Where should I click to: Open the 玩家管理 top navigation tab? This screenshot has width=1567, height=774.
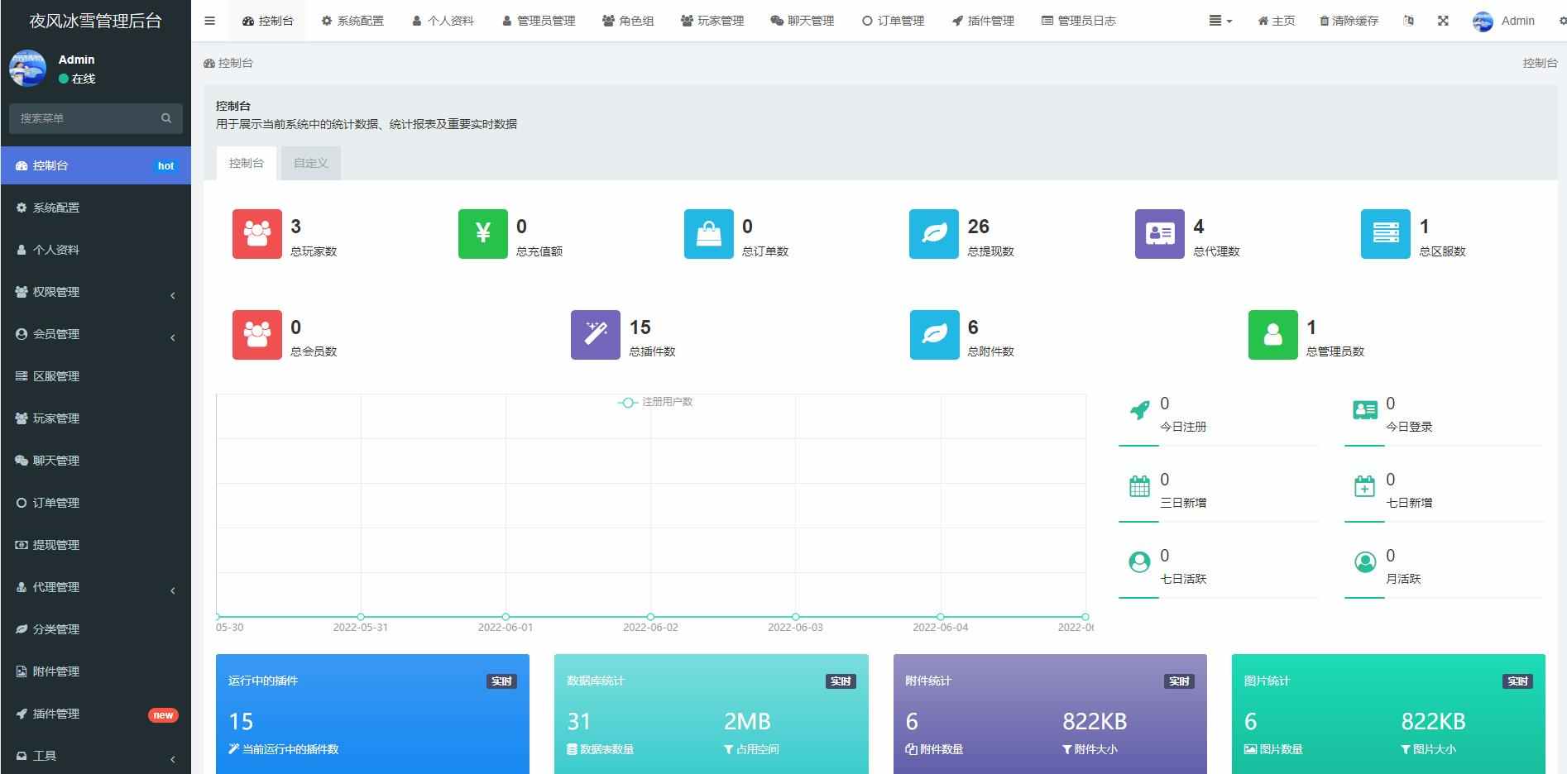712,21
